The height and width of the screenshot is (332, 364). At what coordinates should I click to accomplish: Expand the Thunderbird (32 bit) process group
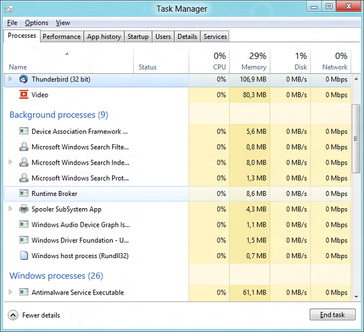pos(10,79)
